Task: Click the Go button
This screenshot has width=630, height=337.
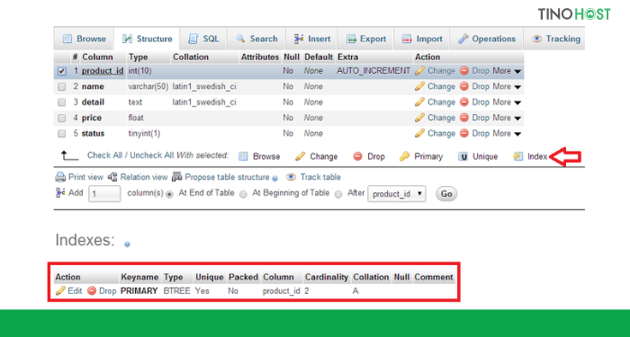Action: (x=446, y=194)
